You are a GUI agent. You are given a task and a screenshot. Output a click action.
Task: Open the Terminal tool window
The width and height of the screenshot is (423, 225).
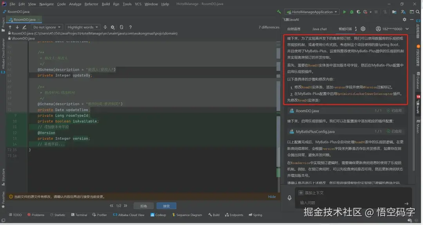pos(79,215)
